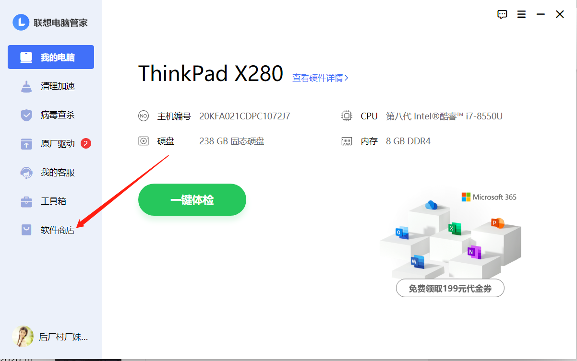The image size is (577, 361).
Task: Click the ThinkPad X280 model title
Action: pos(211,73)
